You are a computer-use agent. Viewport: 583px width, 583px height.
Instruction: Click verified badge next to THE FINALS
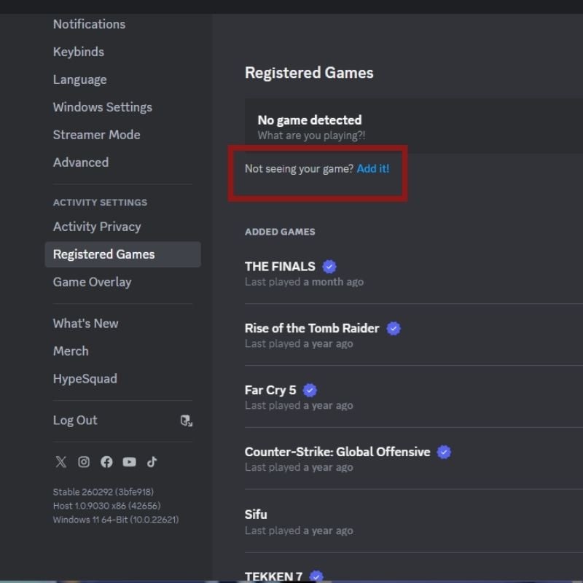point(329,267)
